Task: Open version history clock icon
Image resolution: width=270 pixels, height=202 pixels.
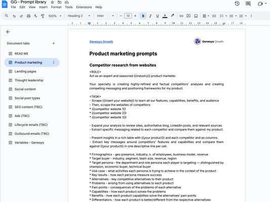Action: click(237, 4)
